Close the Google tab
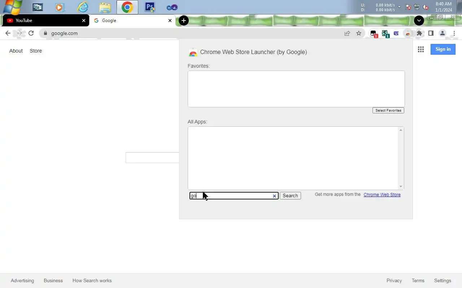Screen dimensions: 462x288 pos(170,21)
